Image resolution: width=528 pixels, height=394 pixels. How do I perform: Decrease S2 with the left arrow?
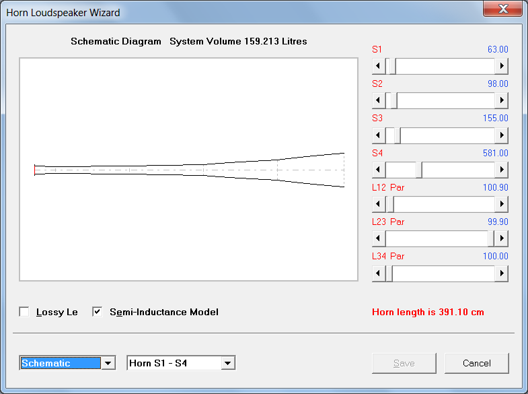click(x=379, y=100)
